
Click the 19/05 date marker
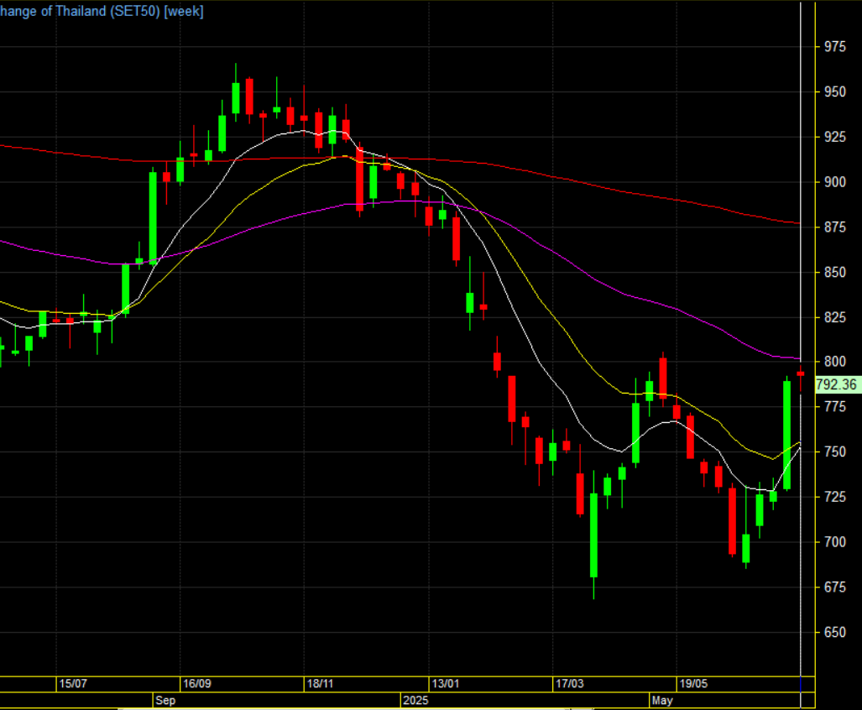[694, 684]
